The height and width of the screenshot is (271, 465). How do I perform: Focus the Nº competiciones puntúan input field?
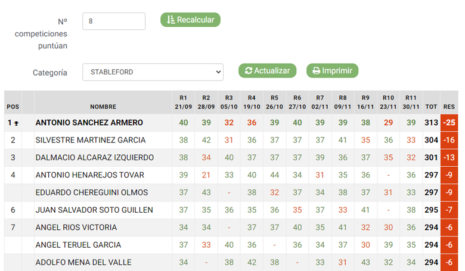114,21
